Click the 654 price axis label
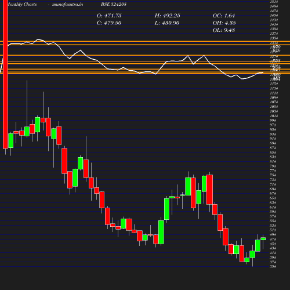 pyautogui.click(x=273, y=198)
